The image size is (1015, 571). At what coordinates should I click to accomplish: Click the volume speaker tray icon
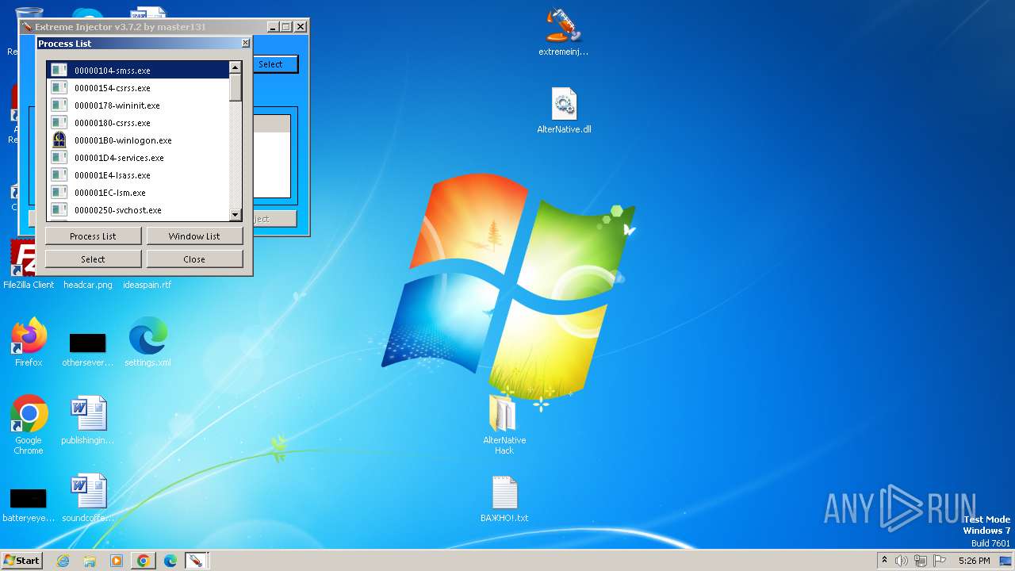pyautogui.click(x=902, y=561)
